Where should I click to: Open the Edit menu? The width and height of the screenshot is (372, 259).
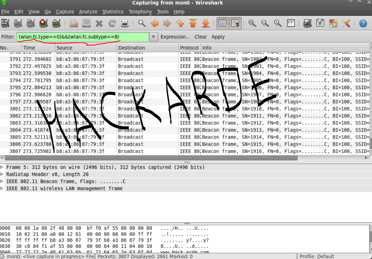[19, 11]
